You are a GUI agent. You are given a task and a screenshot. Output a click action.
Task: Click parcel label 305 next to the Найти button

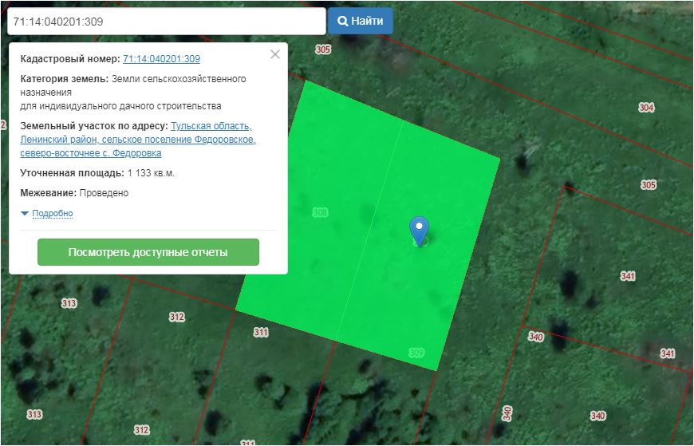pos(322,49)
